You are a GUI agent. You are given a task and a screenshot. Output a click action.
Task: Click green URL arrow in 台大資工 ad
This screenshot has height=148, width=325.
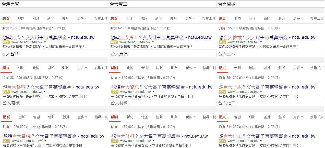[x=153, y=42]
